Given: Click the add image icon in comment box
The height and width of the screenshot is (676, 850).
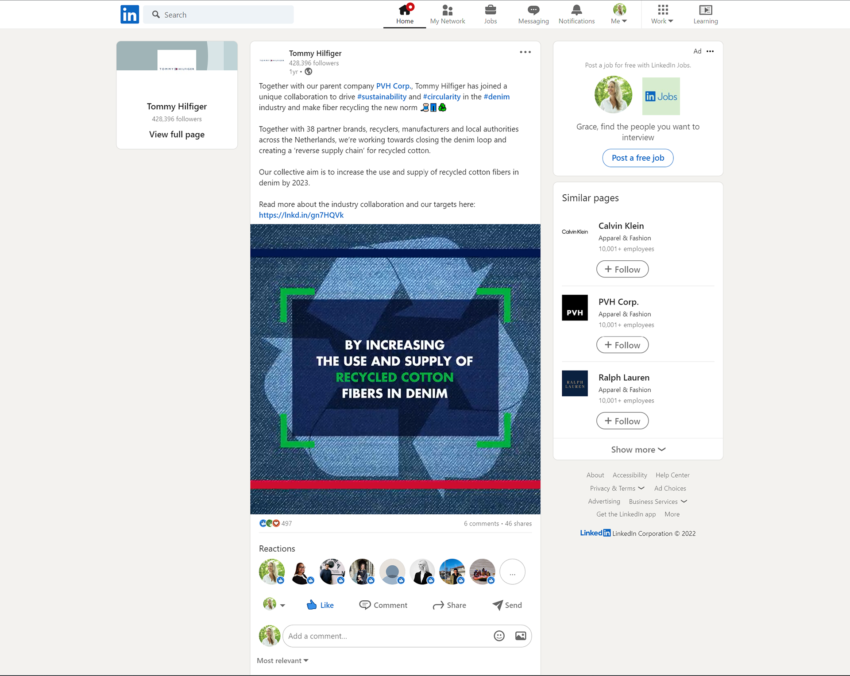Looking at the screenshot, I should click(521, 636).
